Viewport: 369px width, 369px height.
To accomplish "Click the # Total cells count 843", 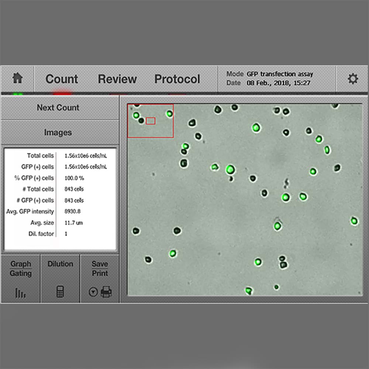I will click(74, 189).
